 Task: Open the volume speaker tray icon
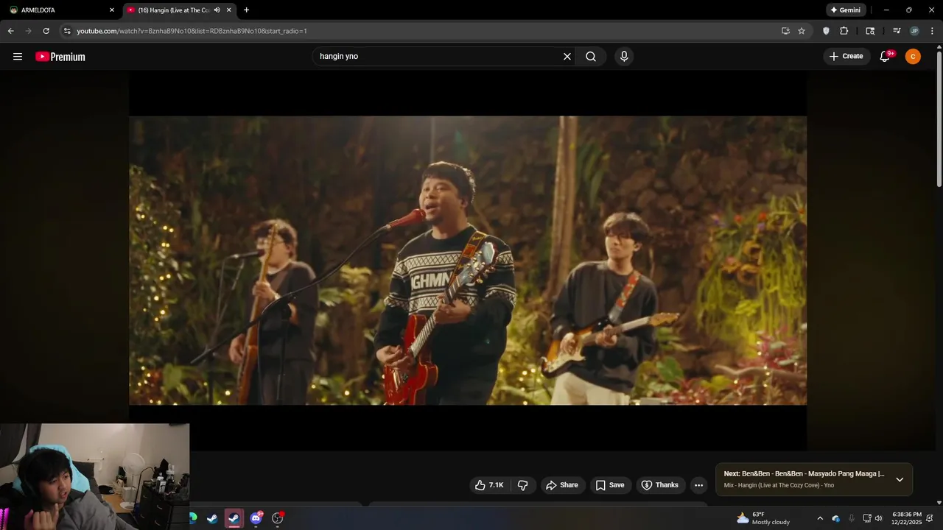tap(878, 518)
